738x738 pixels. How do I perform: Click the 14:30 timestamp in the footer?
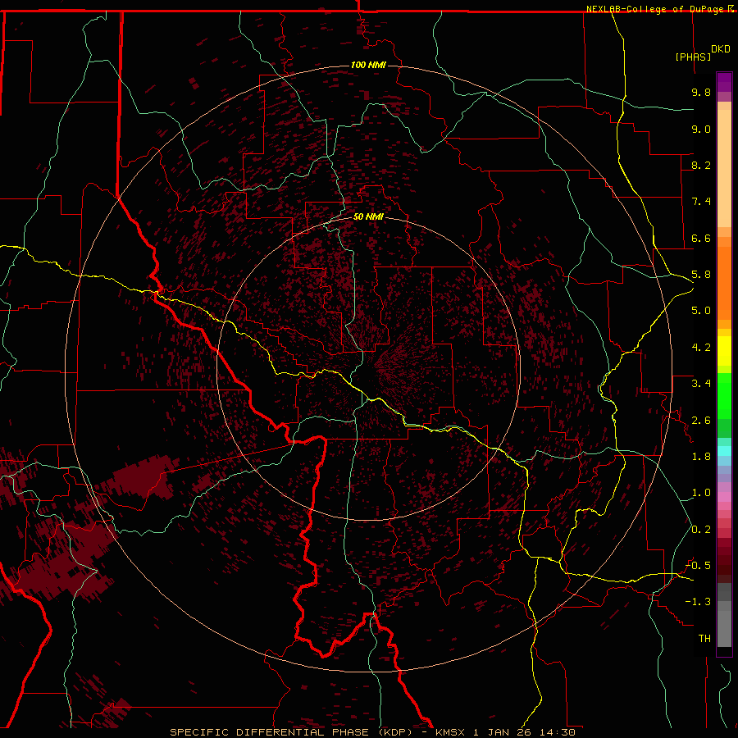[558, 732]
